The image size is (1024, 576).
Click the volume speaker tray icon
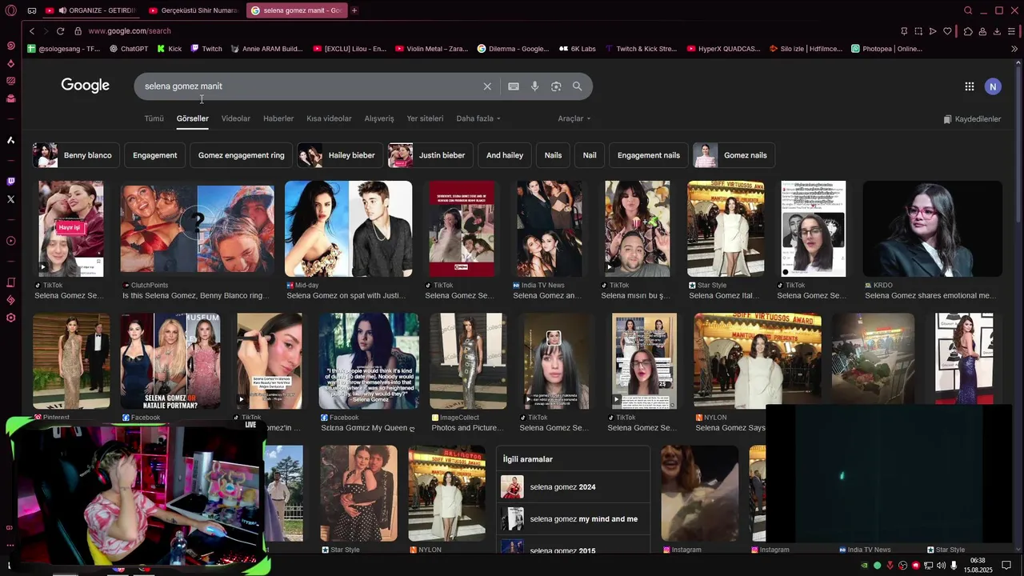coord(941,566)
